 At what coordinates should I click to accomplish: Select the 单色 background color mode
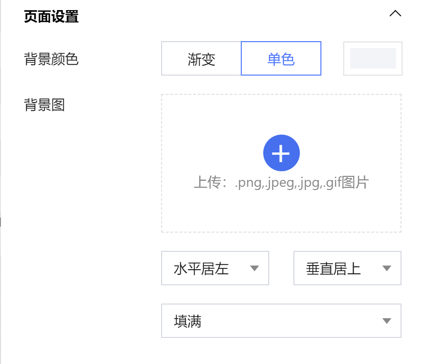(x=281, y=59)
